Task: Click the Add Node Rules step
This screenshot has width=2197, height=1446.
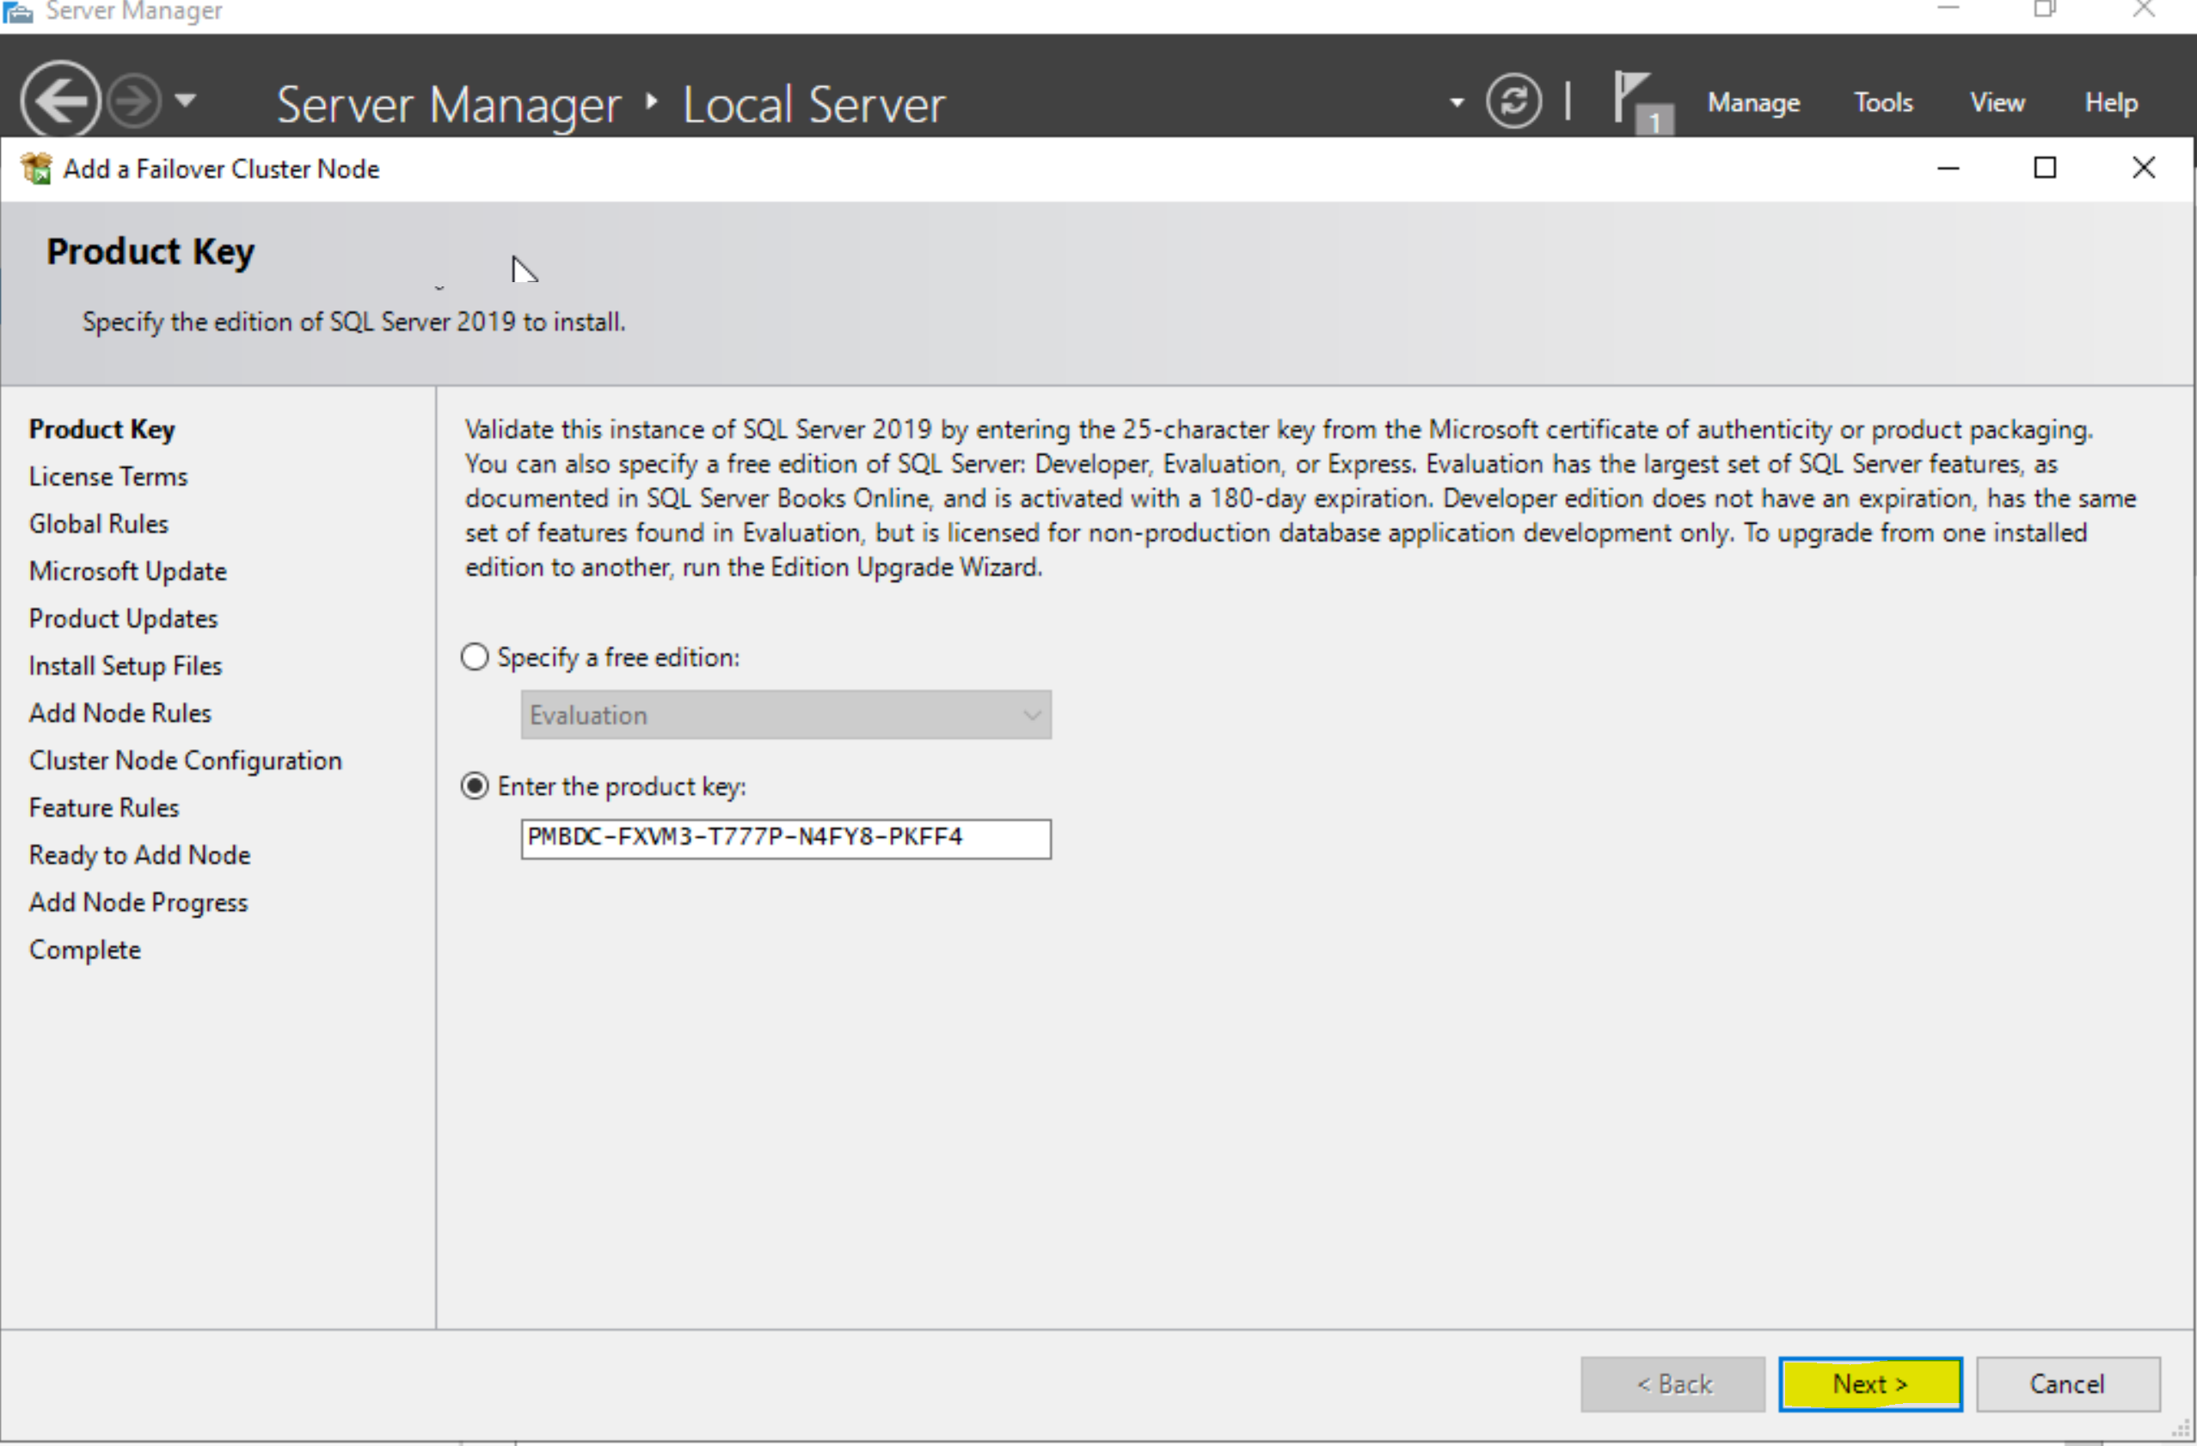Action: click(x=120, y=713)
